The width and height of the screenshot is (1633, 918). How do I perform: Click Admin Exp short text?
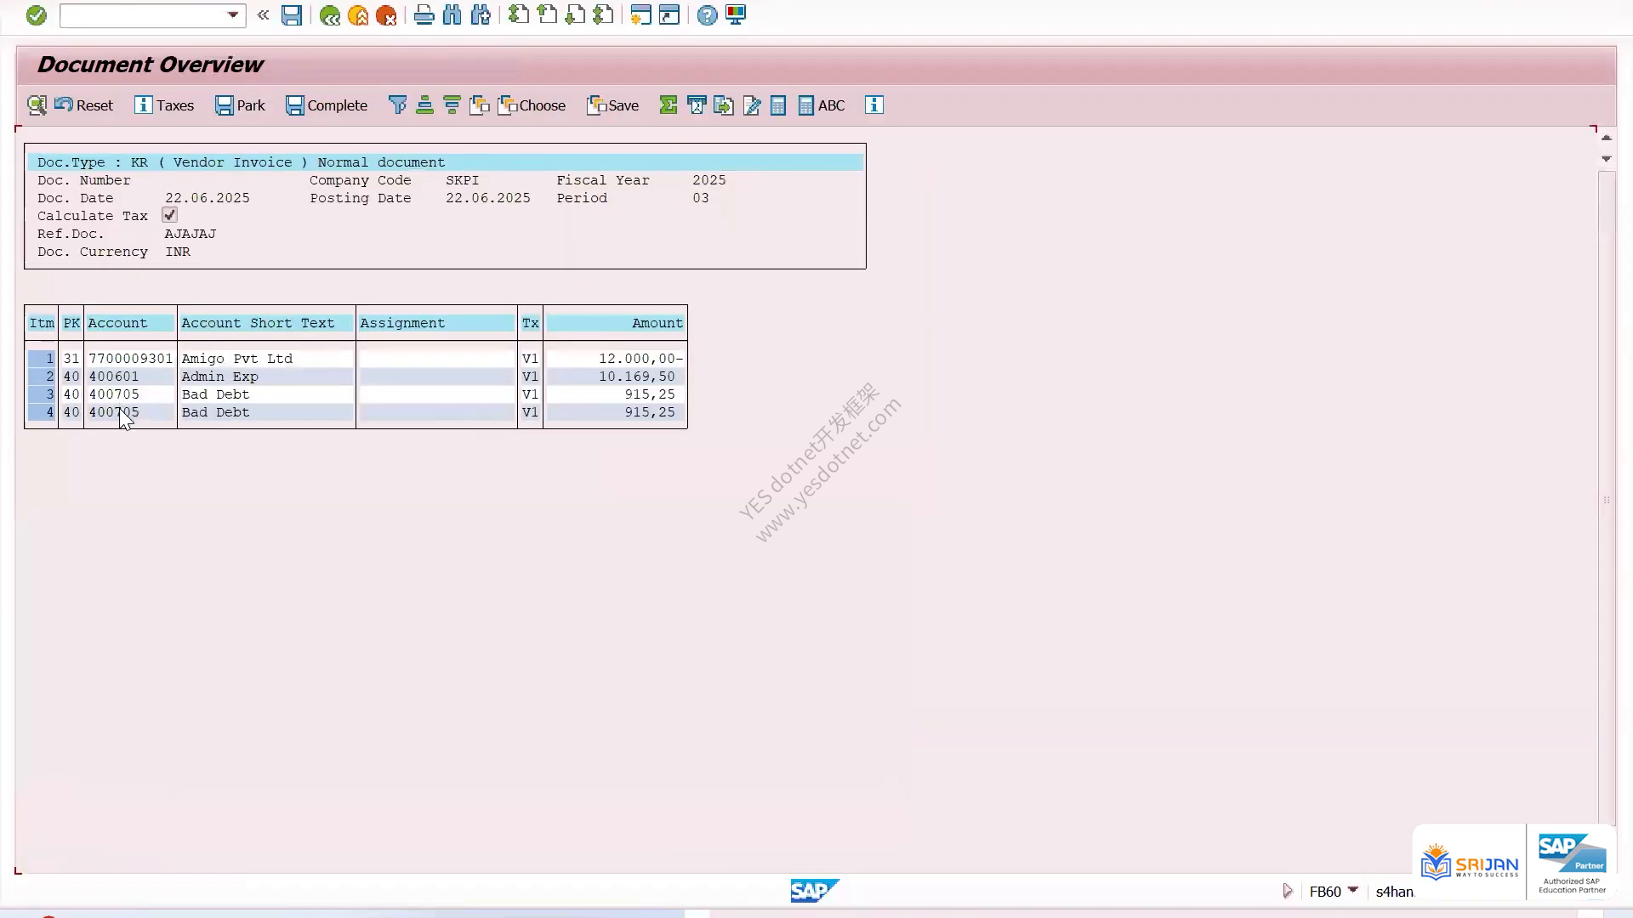219,377
